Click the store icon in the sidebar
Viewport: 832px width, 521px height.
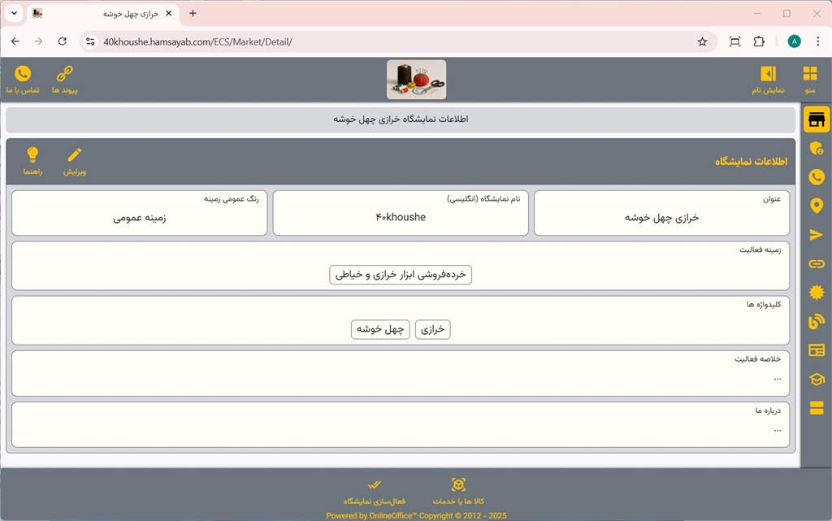(817, 120)
